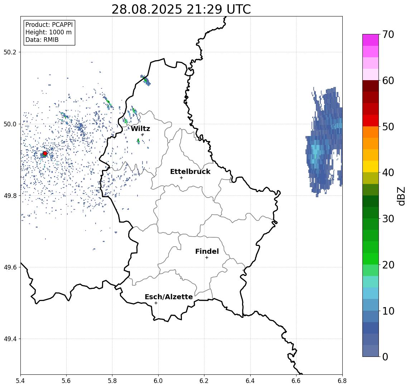The width and height of the screenshot is (410, 388).
Task: Click the Findel station label
Action: (x=207, y=251)
